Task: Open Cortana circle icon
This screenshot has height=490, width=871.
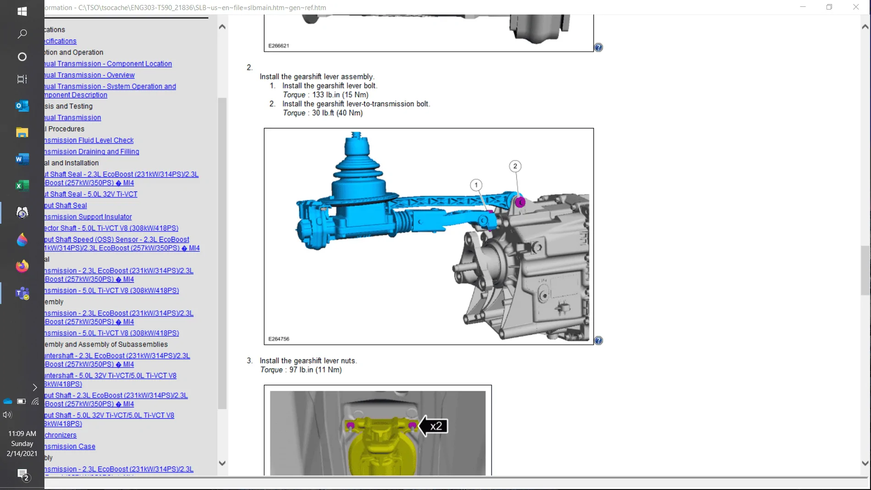Action: pos(22,57)
